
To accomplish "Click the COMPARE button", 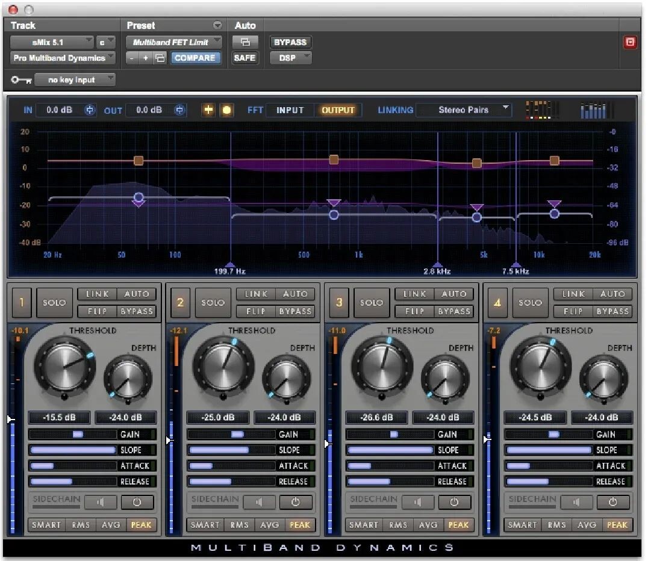I will [195, 58].
